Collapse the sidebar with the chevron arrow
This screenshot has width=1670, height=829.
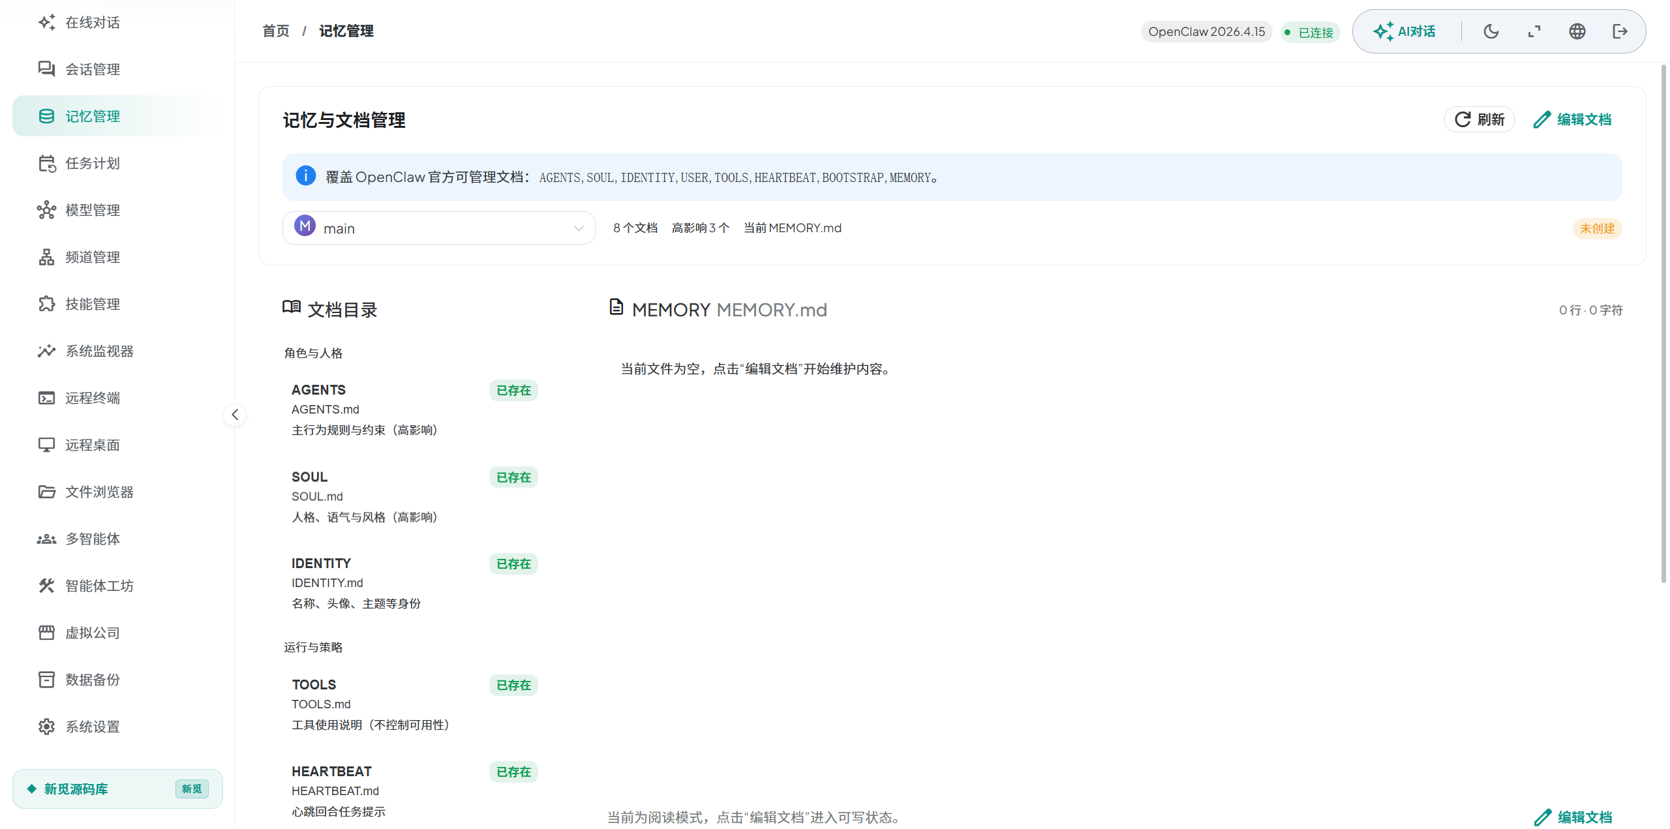coord(235,414)
